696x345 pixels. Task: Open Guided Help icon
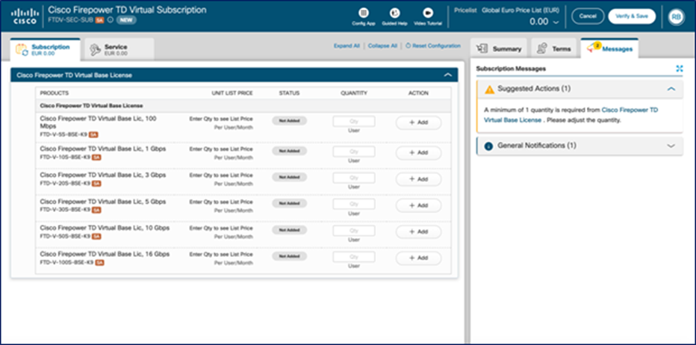point(394,13)
